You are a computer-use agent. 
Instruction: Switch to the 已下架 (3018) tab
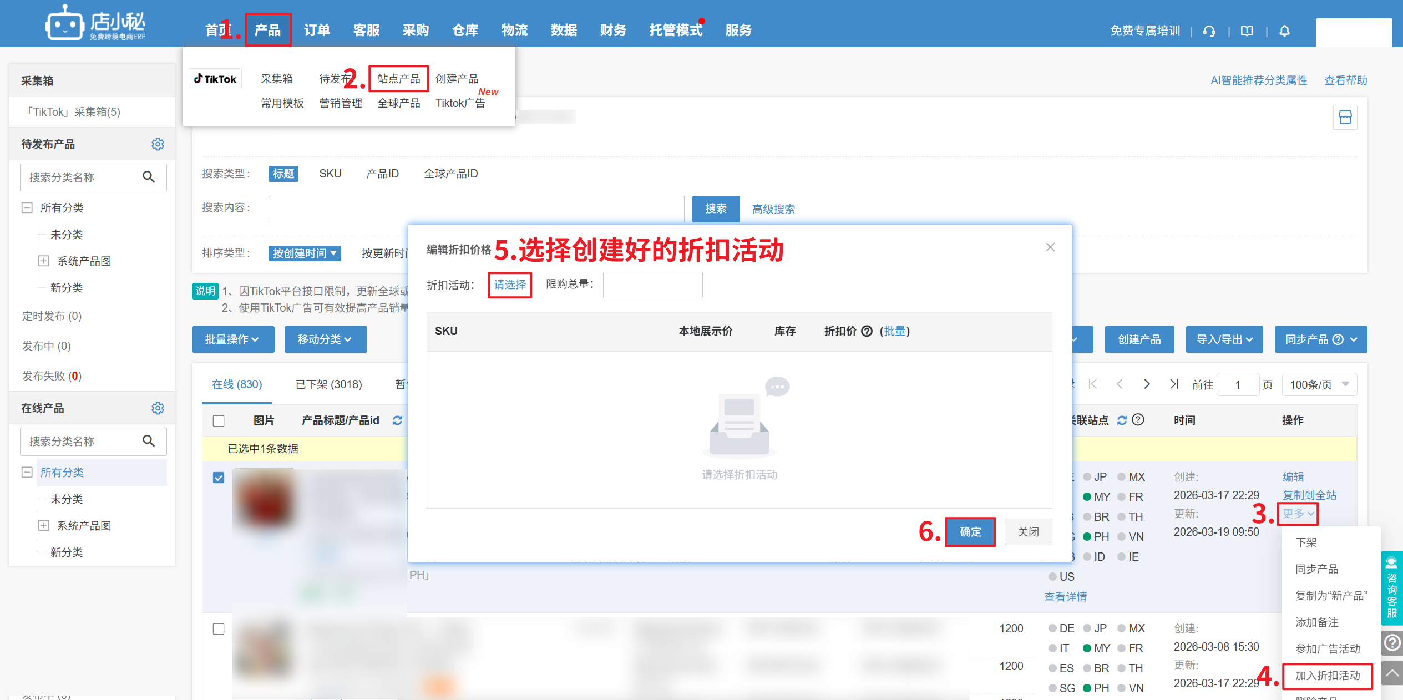(328, 384)
